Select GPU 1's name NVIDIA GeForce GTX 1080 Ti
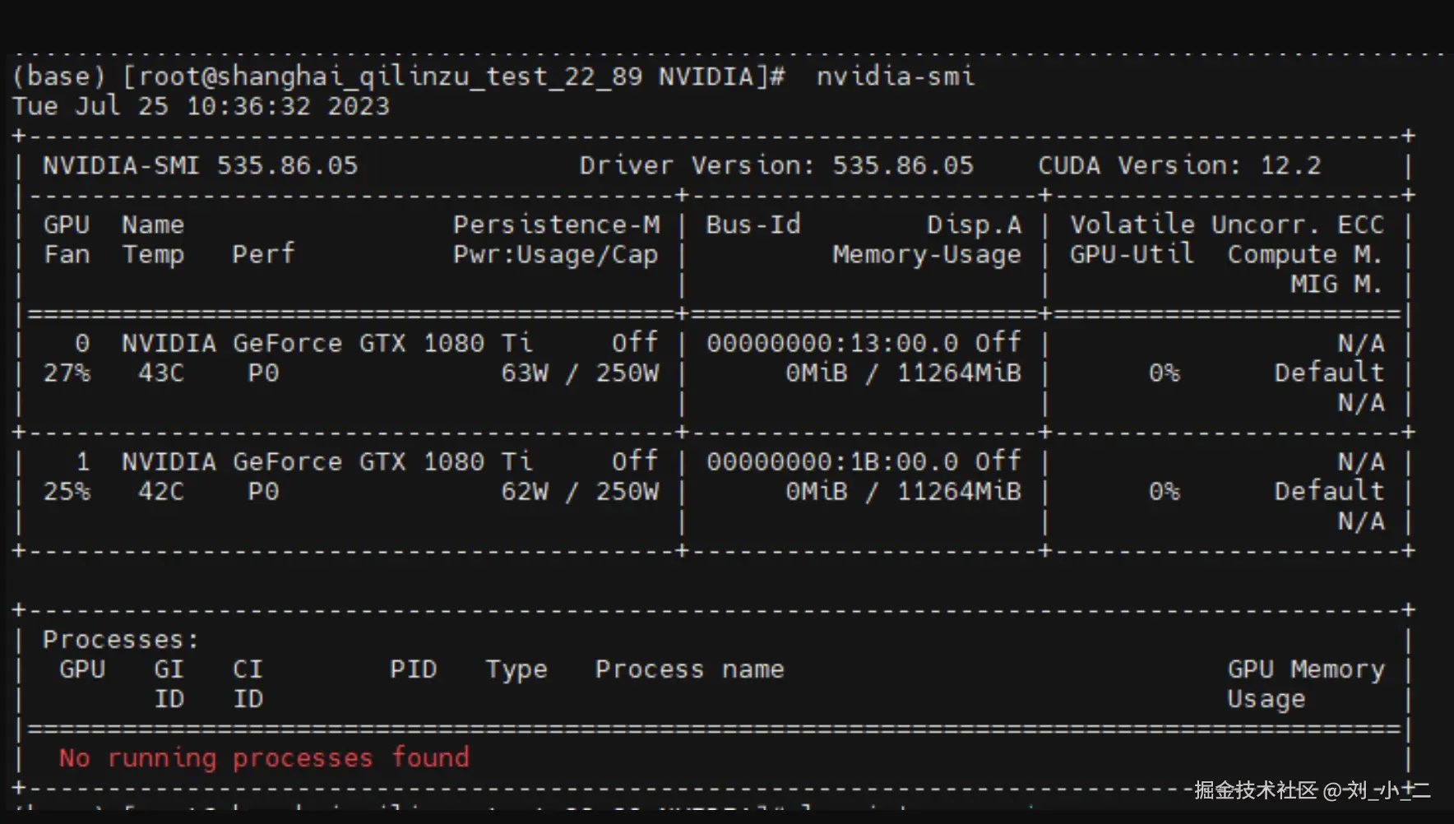This screenshot has width=1454, height=824. [x=327, y=461]
